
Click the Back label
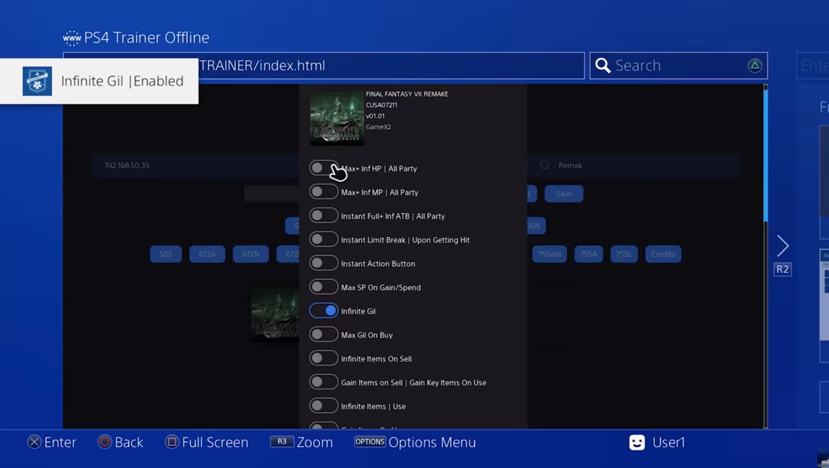pyautogui.click(x=129, y=442)
